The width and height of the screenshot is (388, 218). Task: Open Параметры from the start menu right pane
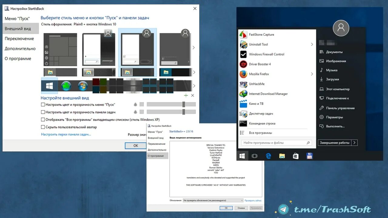coord(331,117)
